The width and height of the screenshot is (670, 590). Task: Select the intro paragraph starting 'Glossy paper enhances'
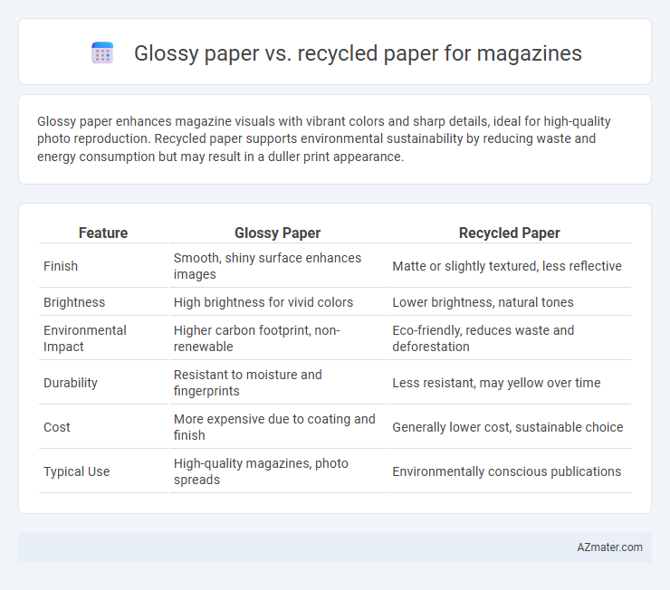(323, 139)
